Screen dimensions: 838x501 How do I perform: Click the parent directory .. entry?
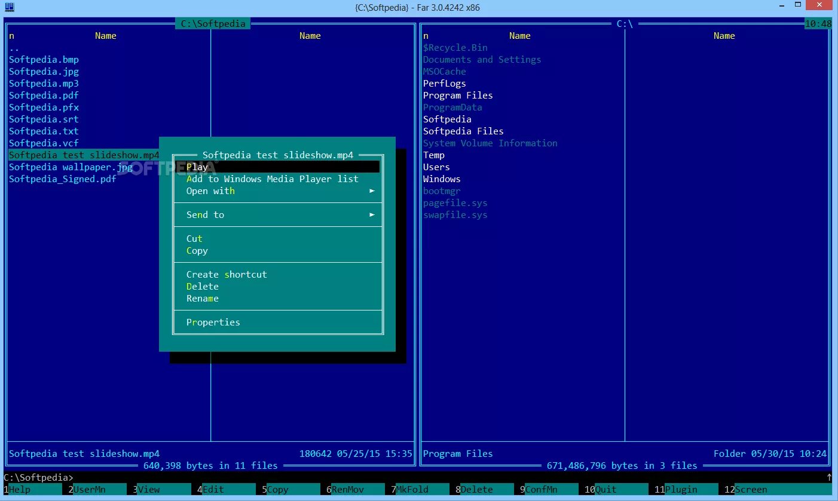[x=14, y=48]
